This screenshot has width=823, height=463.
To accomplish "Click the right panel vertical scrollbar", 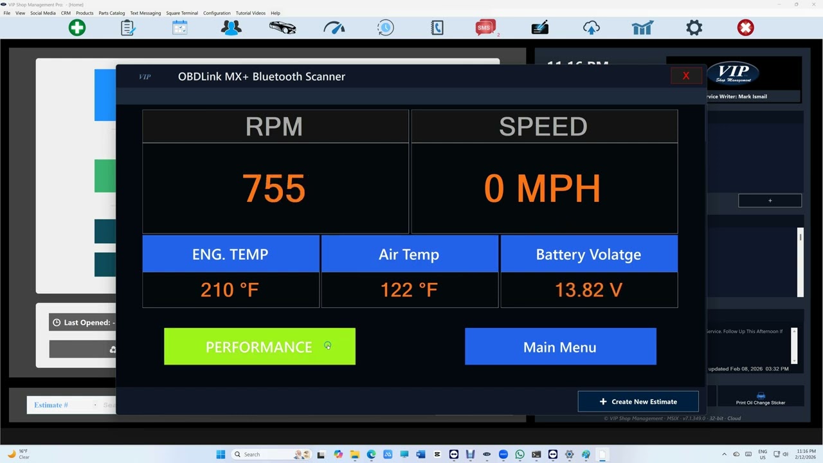I will click(800, 262).
